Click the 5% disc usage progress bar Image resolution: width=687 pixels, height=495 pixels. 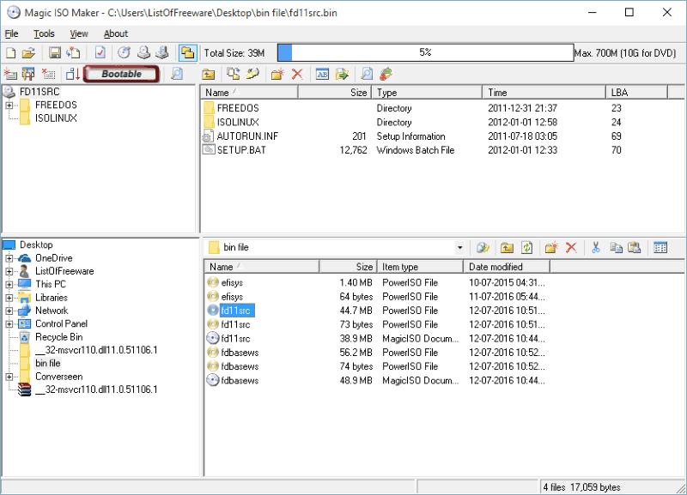[425, 53]
